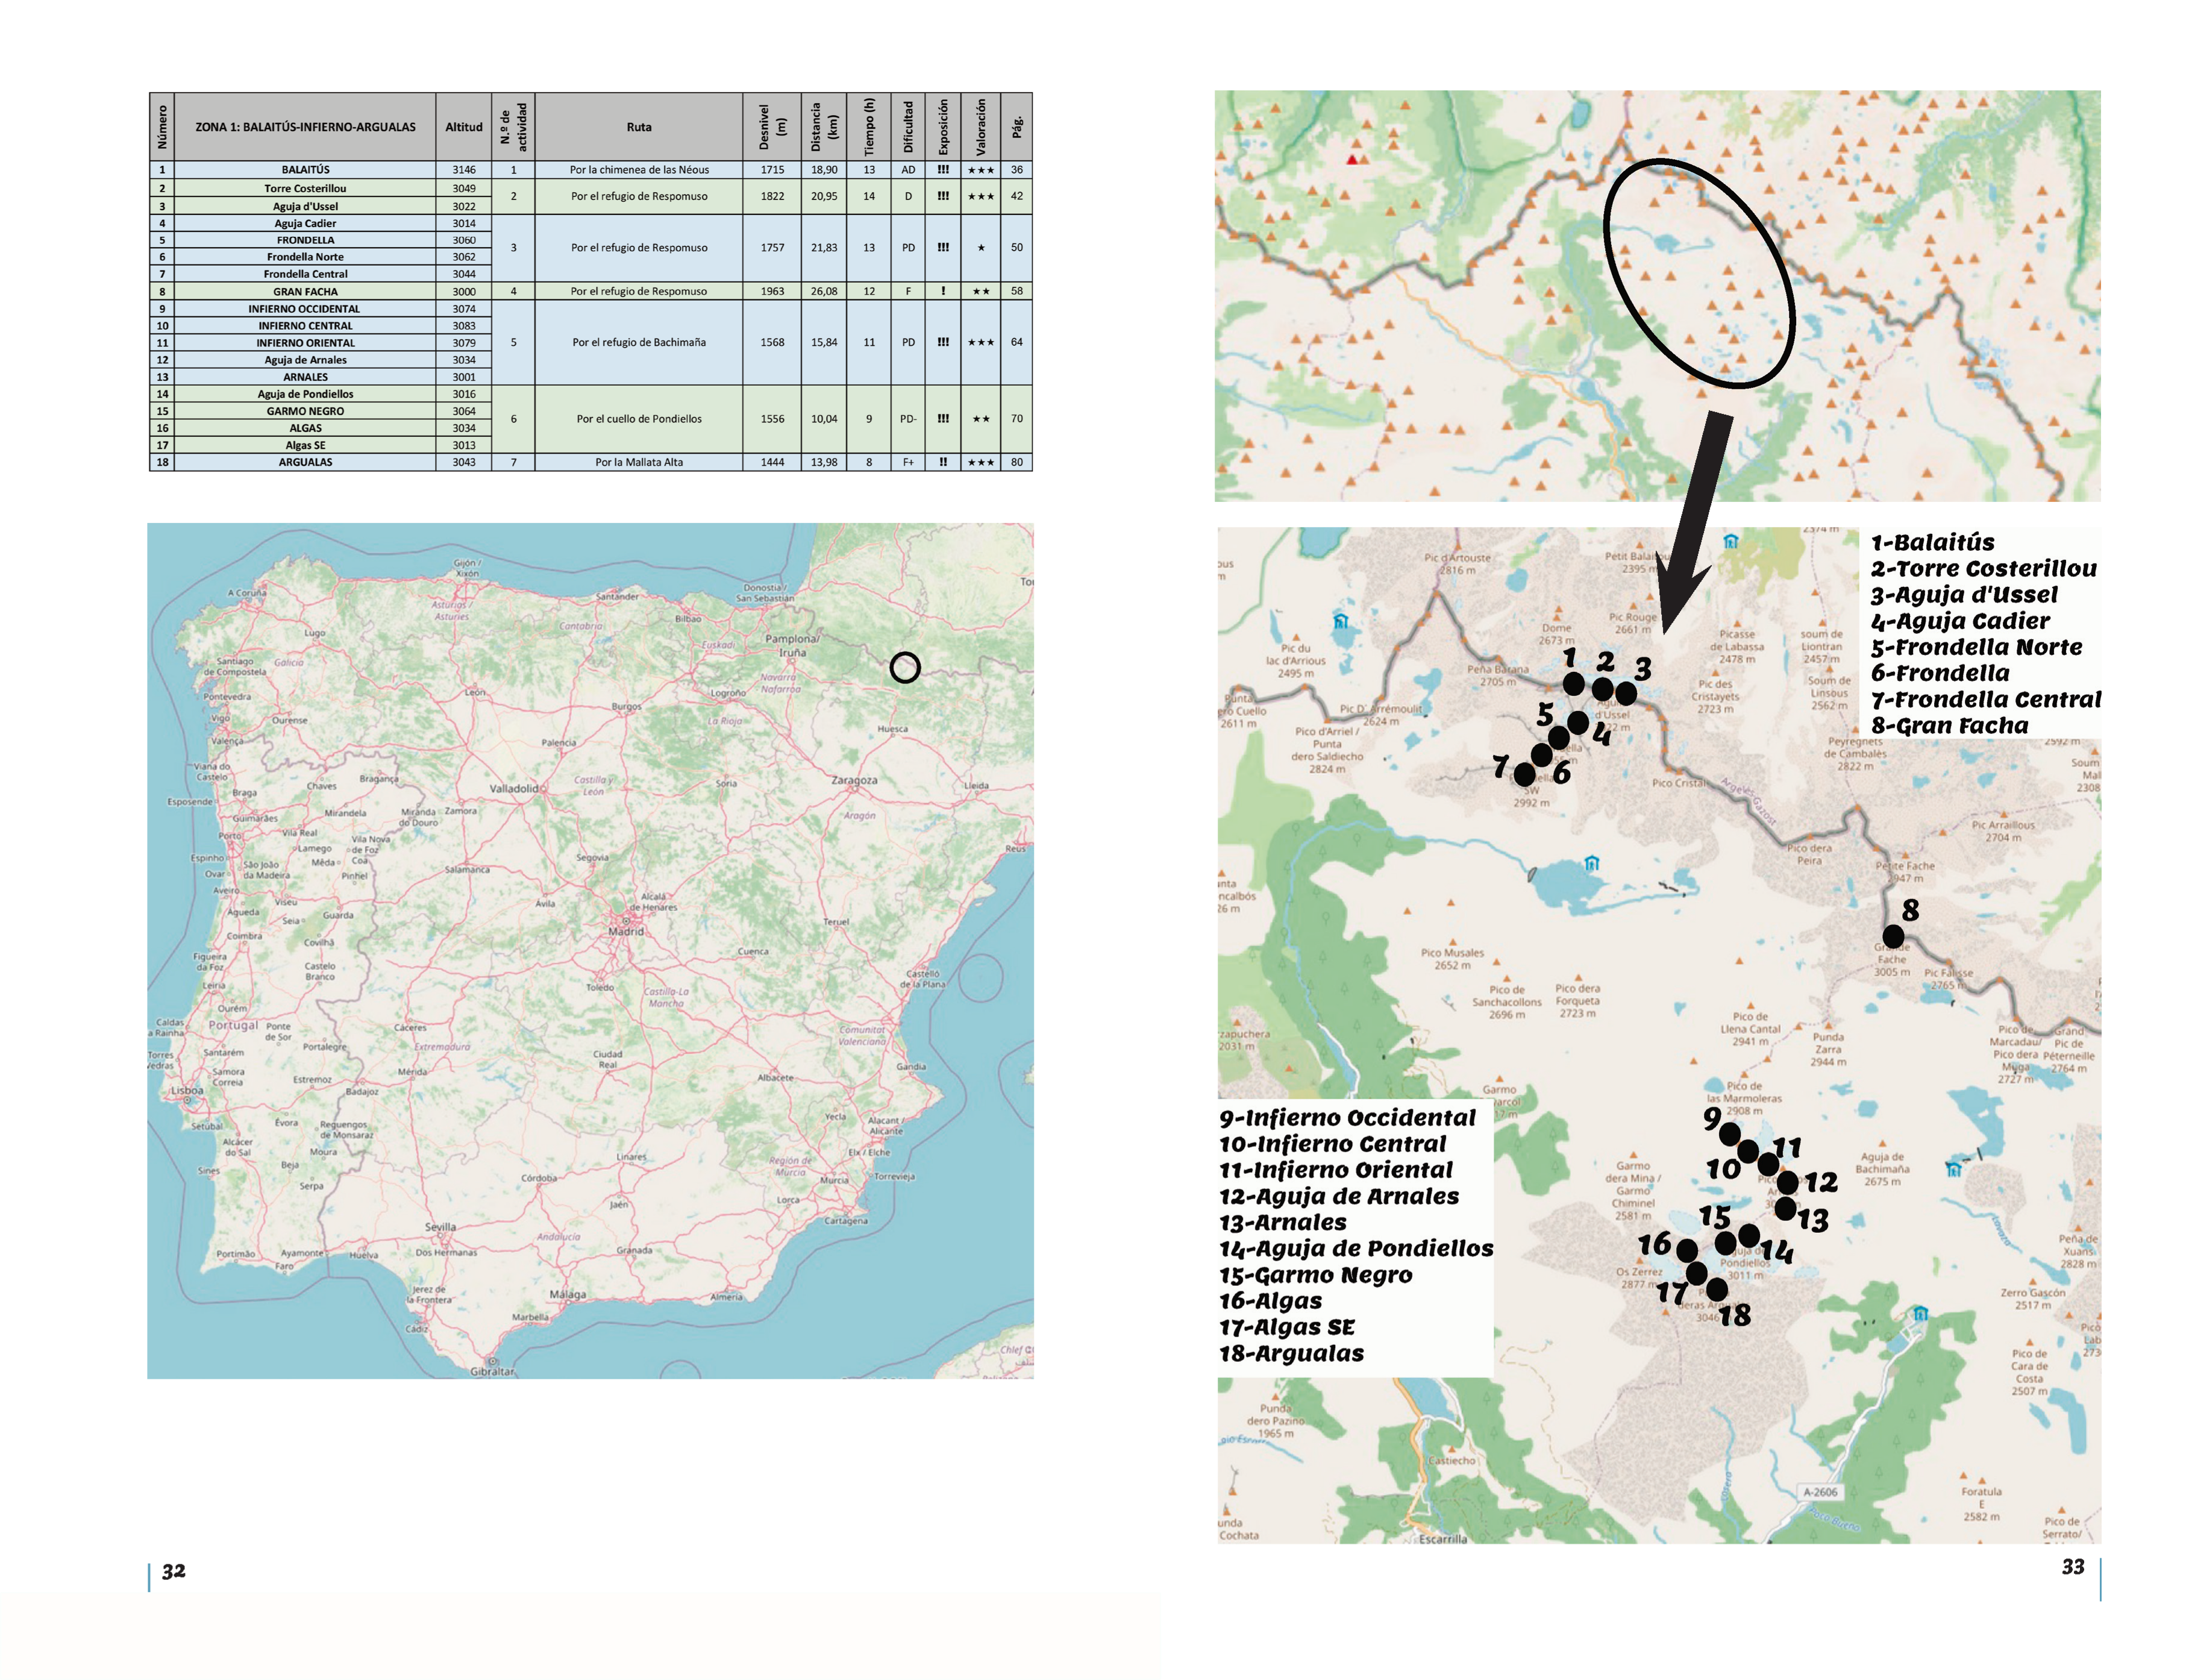Click '15-Garmo Negro' in the legend list
This screenshot has height=1680, width=2192.
(x=1316, y=1275)
